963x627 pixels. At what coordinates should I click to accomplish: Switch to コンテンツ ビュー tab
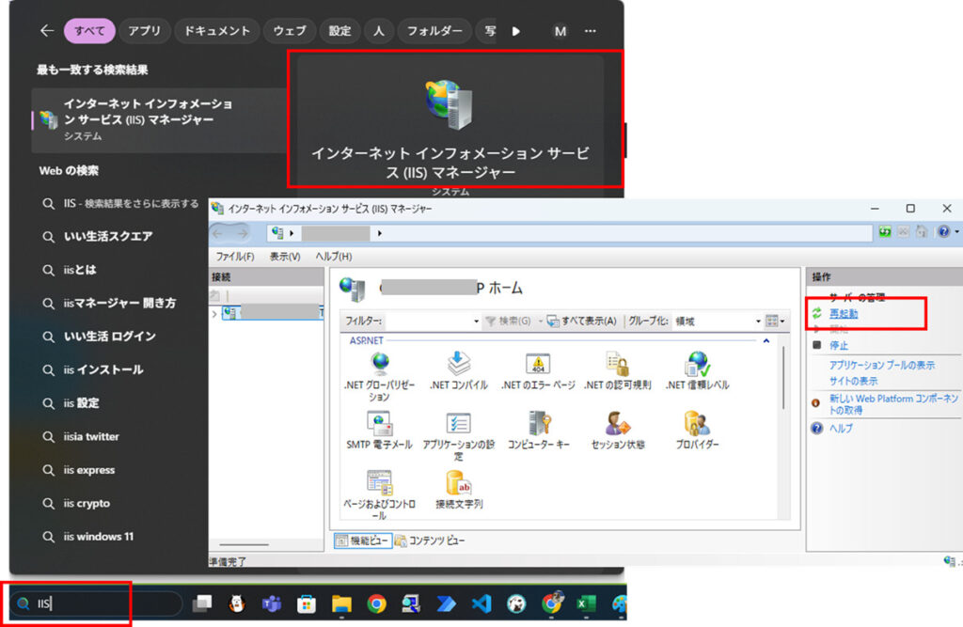point(430,541)
